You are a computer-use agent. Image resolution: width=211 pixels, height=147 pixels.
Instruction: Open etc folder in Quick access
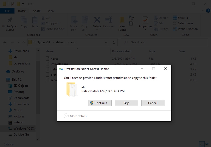(x=14, y=57)
